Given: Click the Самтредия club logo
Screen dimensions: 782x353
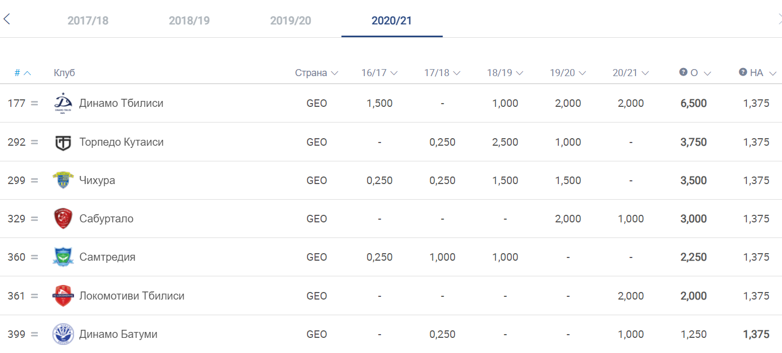Looking at the screenshot, I should coord(63,257).
